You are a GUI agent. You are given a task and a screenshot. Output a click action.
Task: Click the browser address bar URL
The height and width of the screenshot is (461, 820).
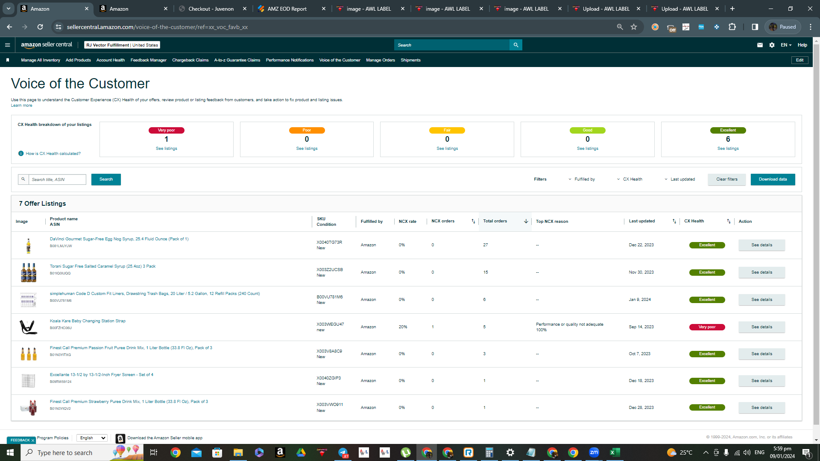tap(157, 27)
